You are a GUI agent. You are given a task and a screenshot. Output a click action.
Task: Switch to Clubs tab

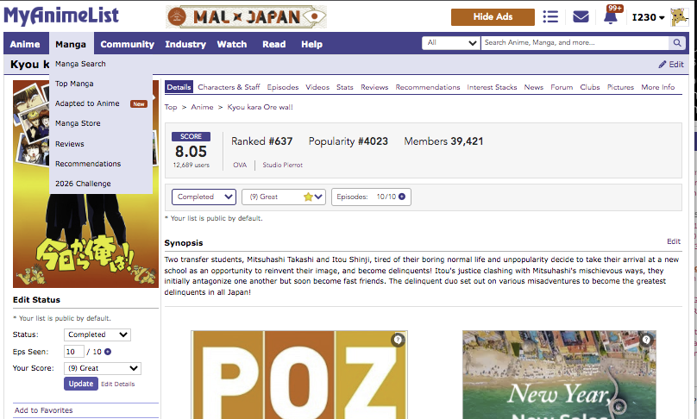[x=590, y=87]
